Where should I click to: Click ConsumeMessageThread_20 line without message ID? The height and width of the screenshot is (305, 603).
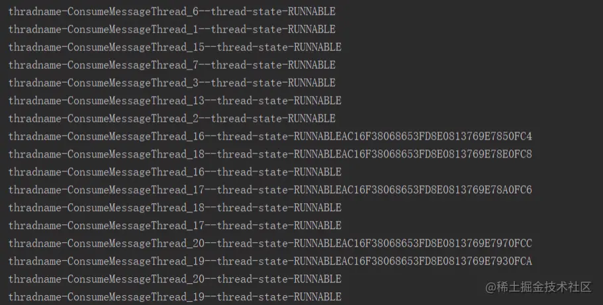pyautogui.click(x=175, y=279)
